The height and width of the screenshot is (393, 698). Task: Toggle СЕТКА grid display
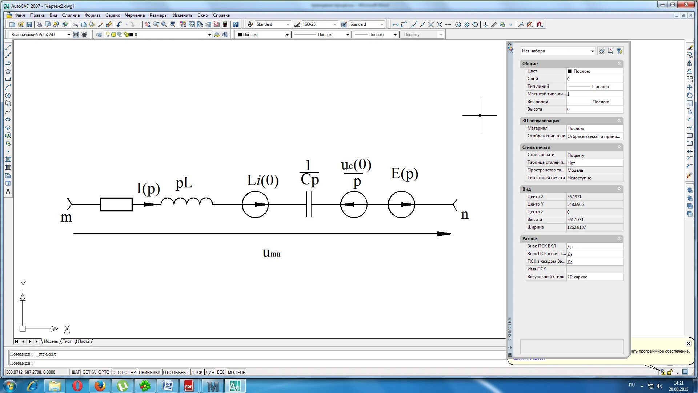tap(89, 372)
